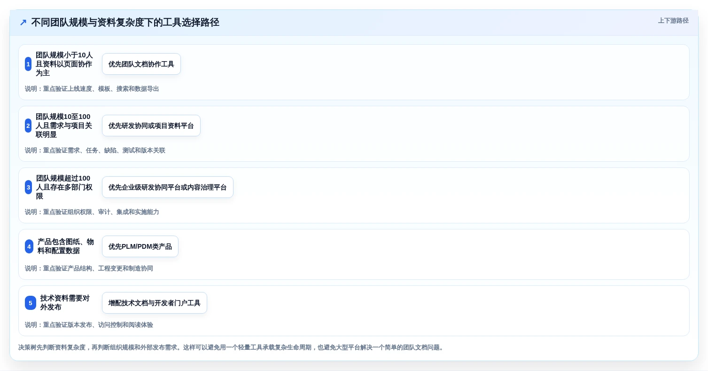
Task: Click step number badge 3
Action: [28, 187]
